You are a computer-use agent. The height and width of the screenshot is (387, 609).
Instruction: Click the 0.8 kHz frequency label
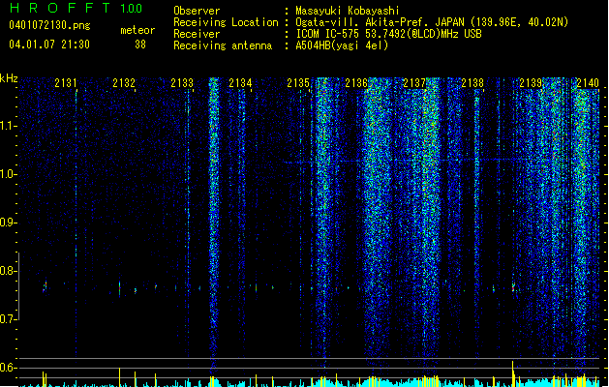[x=9, y=271]
